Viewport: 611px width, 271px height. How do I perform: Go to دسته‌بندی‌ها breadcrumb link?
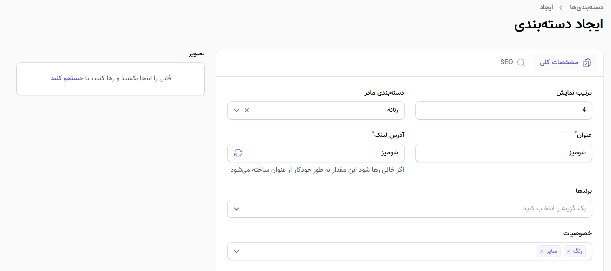[x=587, y=7]
